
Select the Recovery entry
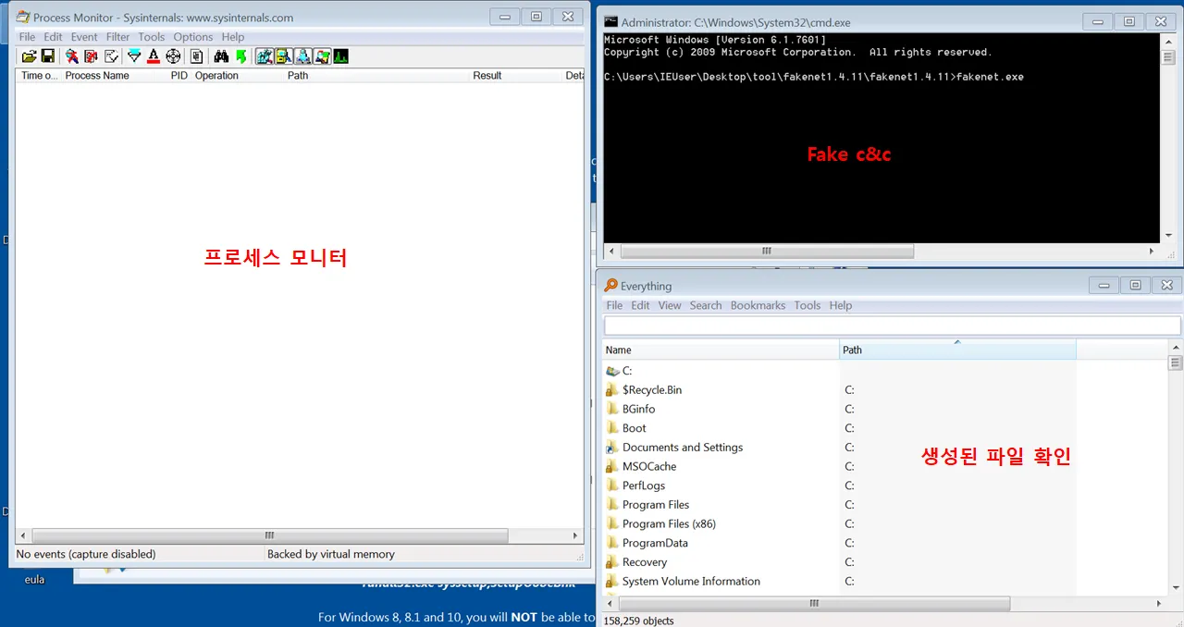645,562
